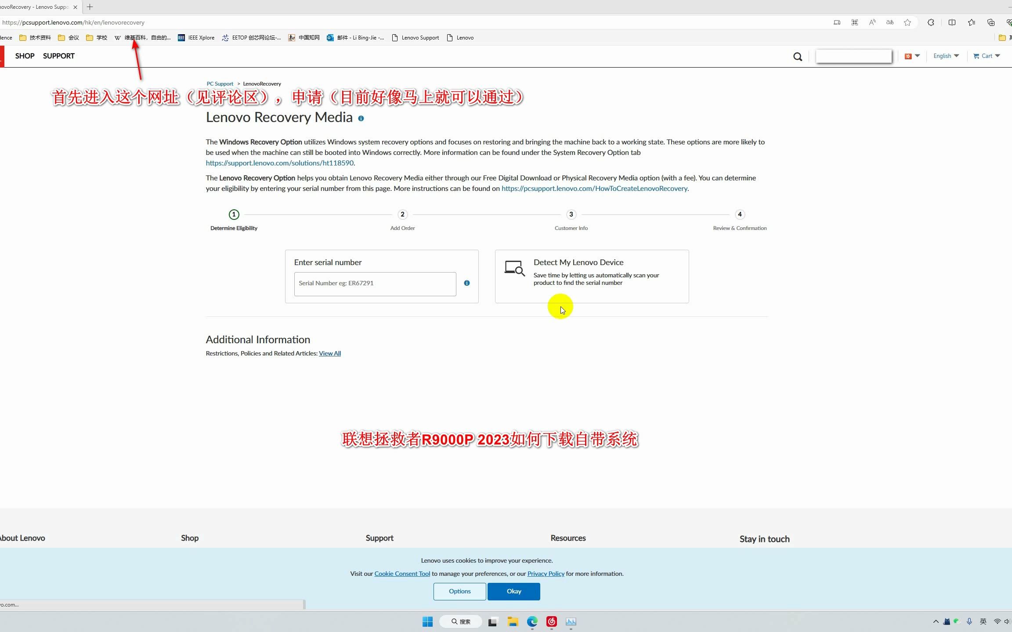This screenshot has height=632, width=1012.
Task: Click the info icon next to Lenovo Recovery Media title
Action: pos(361,118)
